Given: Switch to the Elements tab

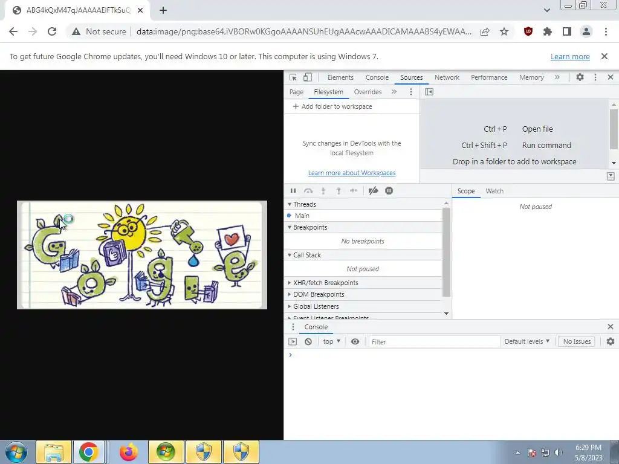Looking at the screenshot, I should point(340,77).
